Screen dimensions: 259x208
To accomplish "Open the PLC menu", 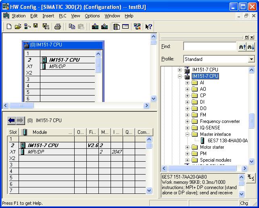I will point(63,16).
